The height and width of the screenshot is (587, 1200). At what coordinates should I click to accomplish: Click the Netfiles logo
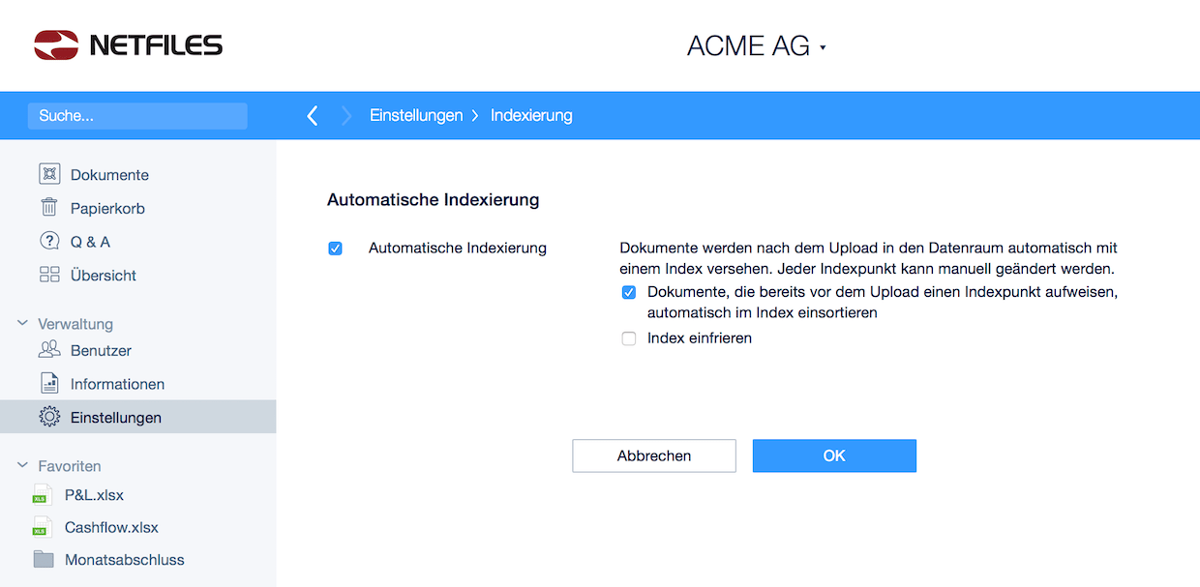point(129,44)
